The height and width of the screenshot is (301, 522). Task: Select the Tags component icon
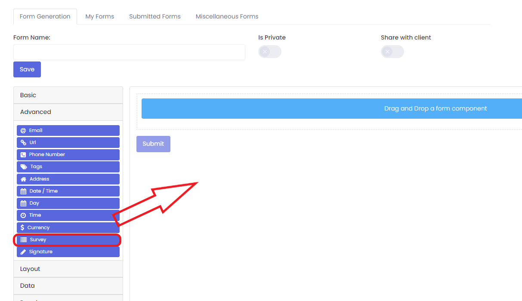tap(24, 167)
